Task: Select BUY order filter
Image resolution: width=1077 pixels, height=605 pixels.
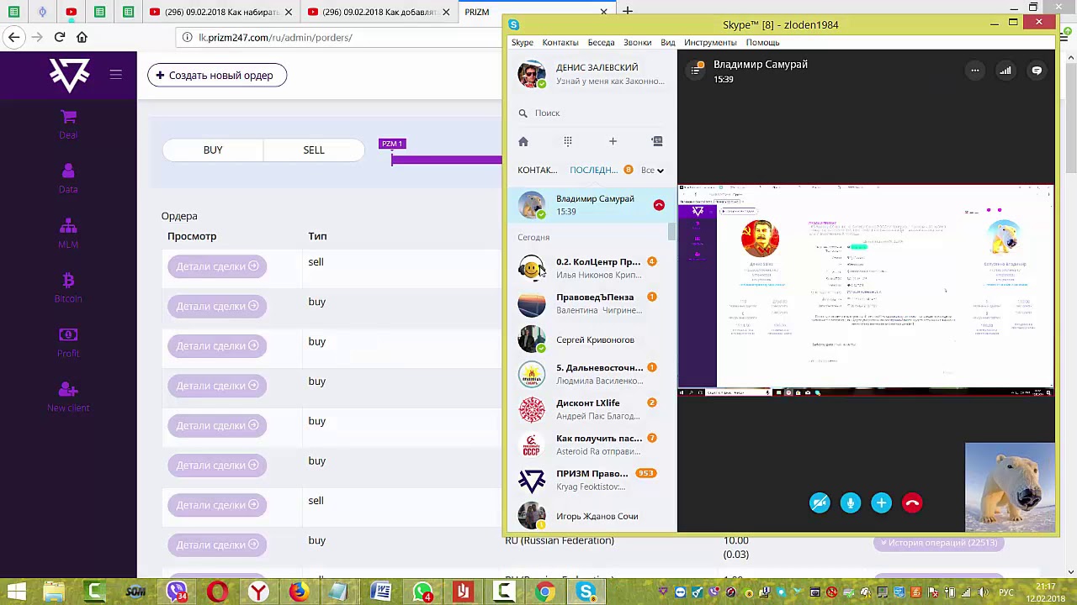Action: point(213,150)
